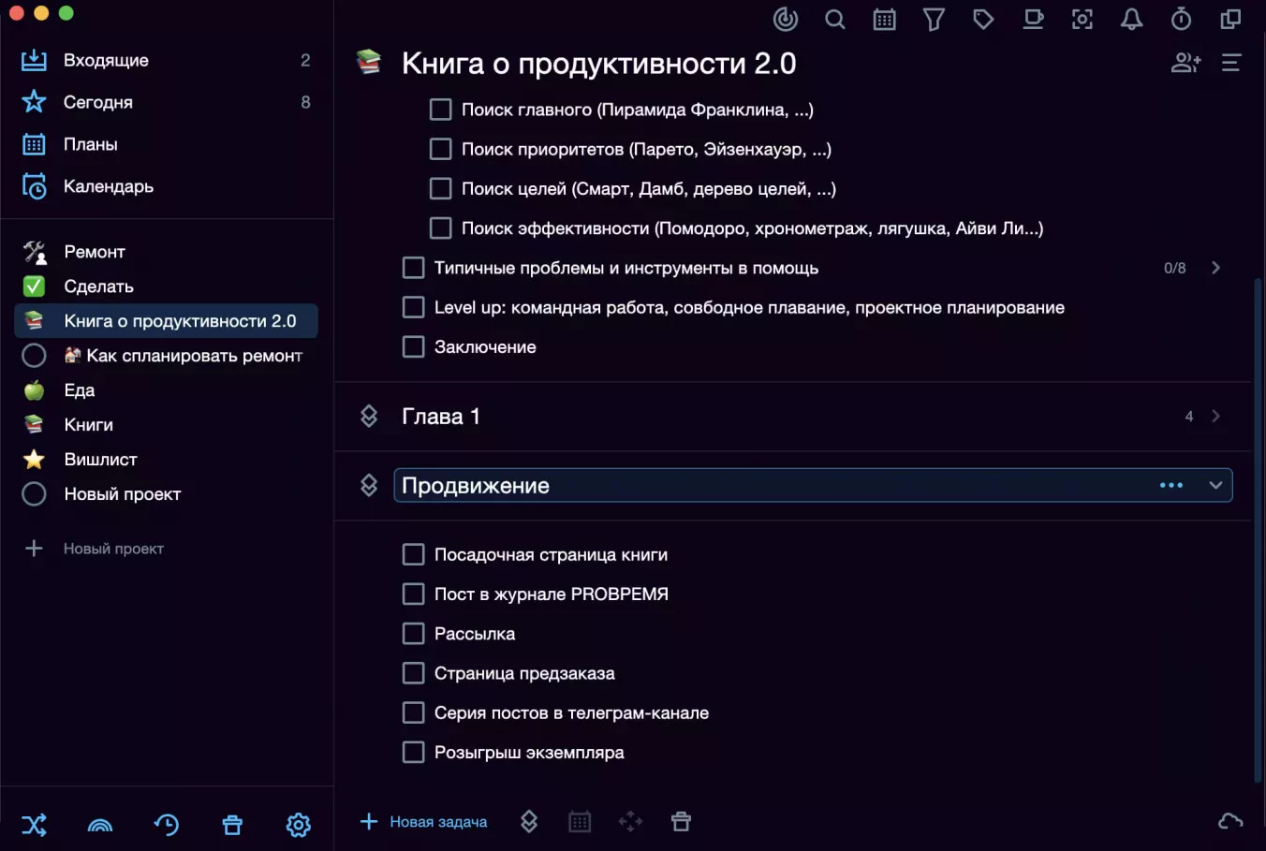Screen dimensions: 1266x851
Task: Click the Книга о продуктивности 2.0 title
Action: 598,63
